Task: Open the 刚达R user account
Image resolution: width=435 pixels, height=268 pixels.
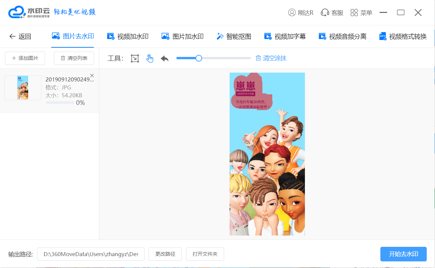Action: point(301,13)
